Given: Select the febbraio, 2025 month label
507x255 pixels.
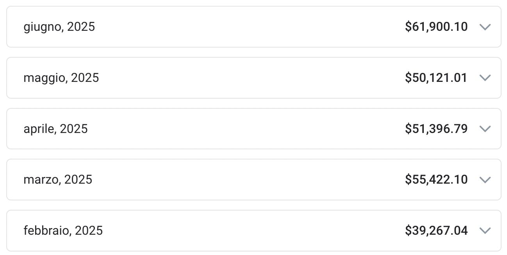Looking at the screenshot, I should 63,231.
